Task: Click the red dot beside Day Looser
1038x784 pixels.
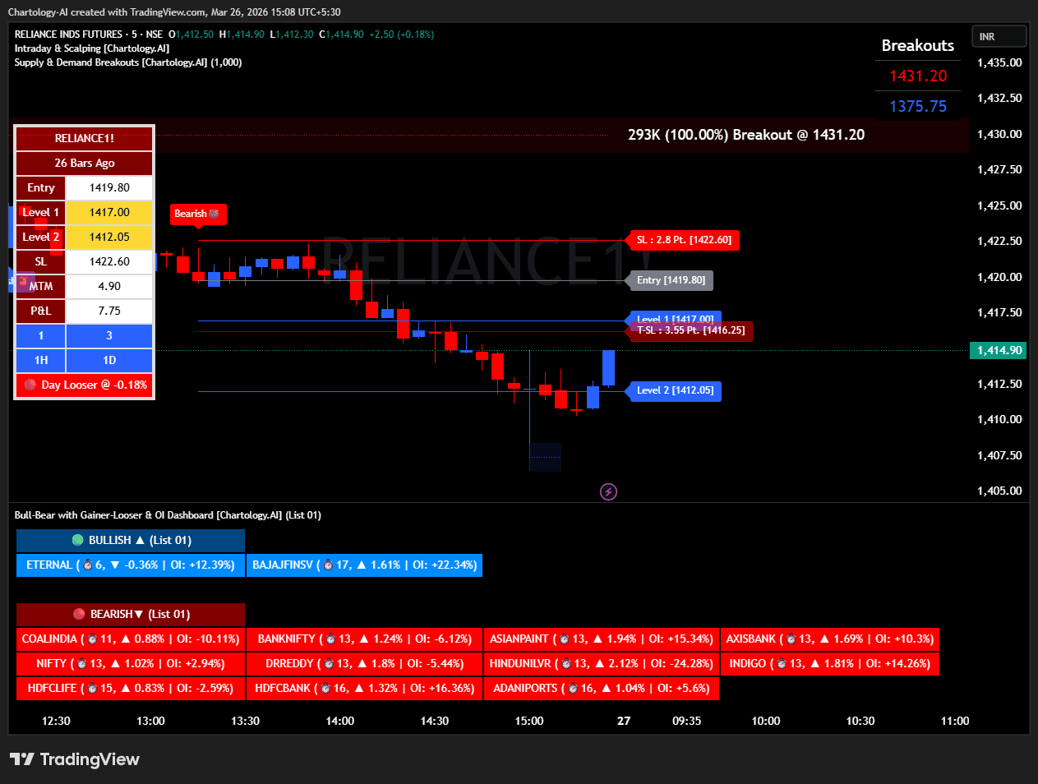Action: (30, 385)
